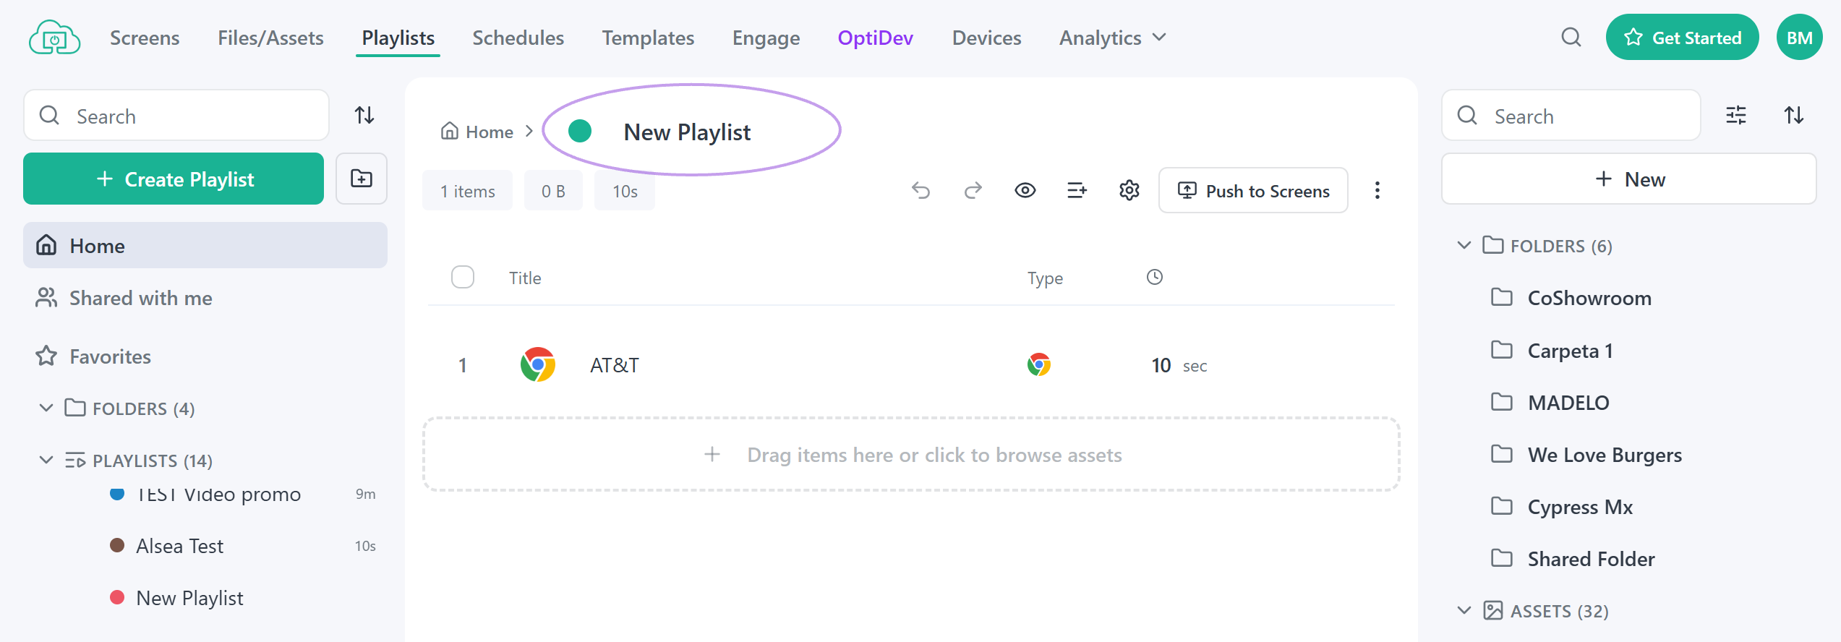This screenshot has width=1841, height=642.
Task: Click the red dot beside New Playlist
Action: (117, 597)
